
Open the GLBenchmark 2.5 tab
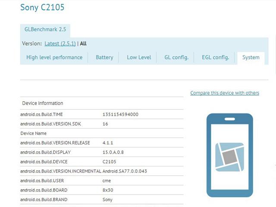tap(45, 30)
